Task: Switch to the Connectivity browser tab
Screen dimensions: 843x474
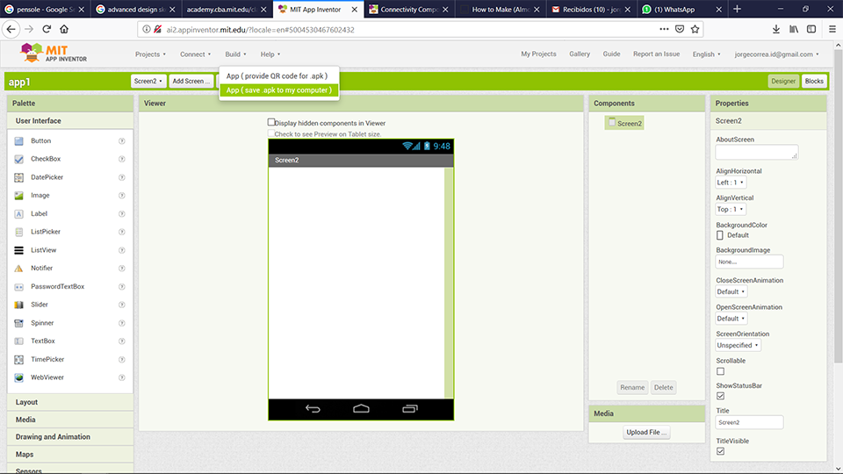Action: point(409,9)
